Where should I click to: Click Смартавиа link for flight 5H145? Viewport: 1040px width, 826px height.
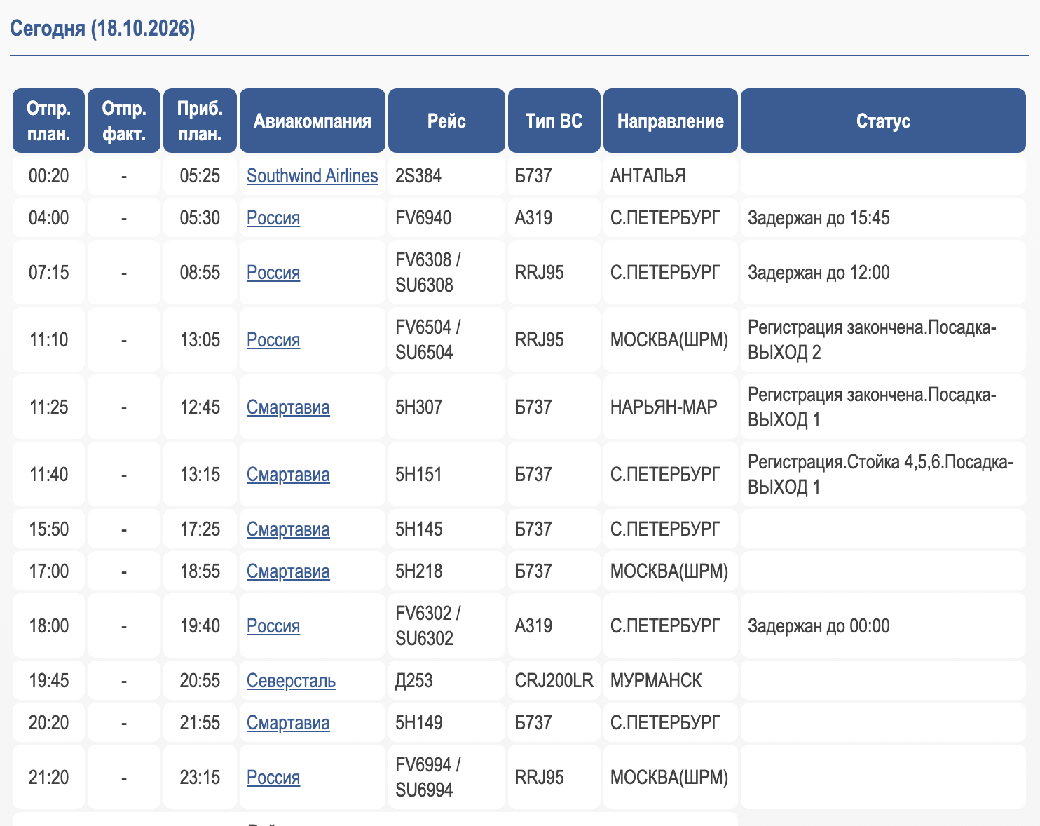click(x=288, y=529)
